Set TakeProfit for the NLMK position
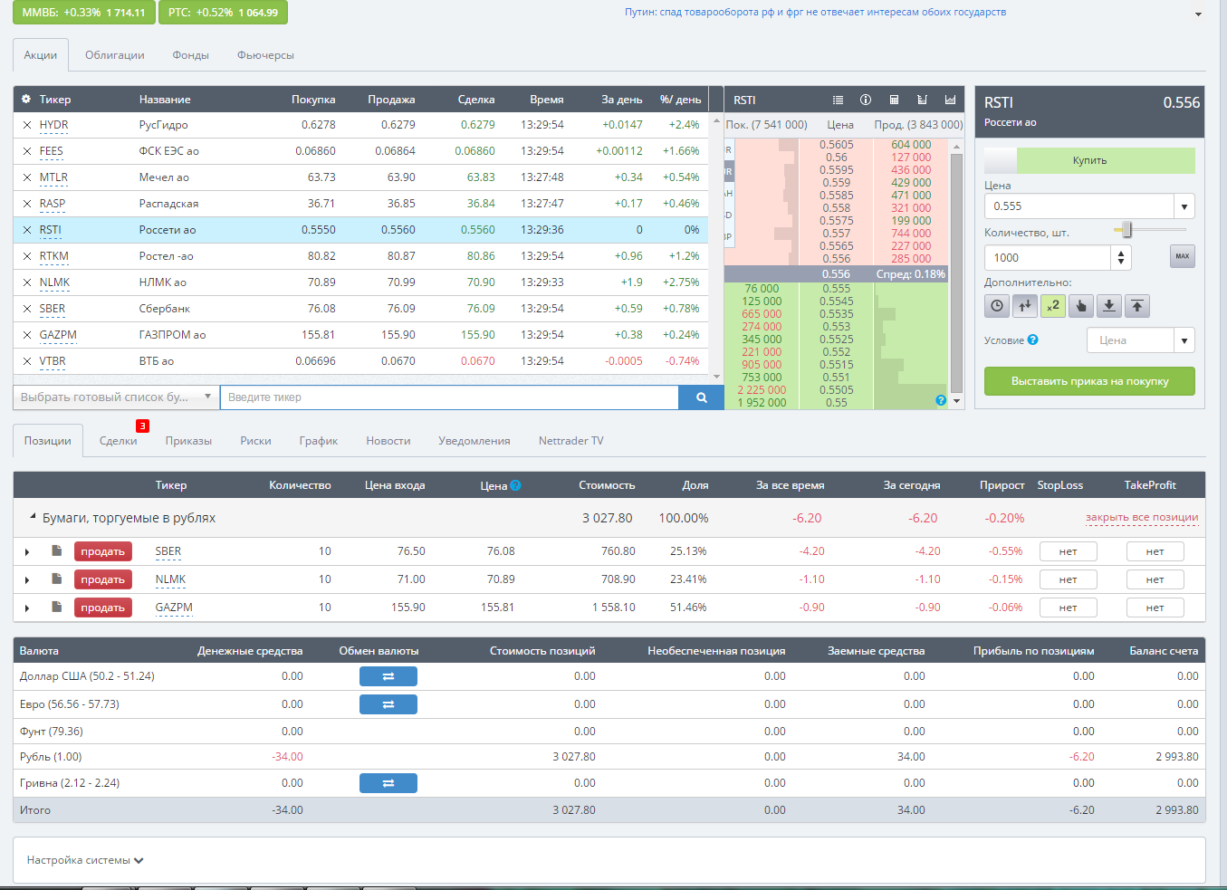This screenshot has height=890, width=1227. (1155, 579)
